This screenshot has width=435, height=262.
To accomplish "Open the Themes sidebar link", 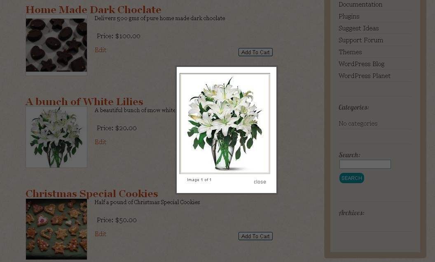I will coord(350,52).
